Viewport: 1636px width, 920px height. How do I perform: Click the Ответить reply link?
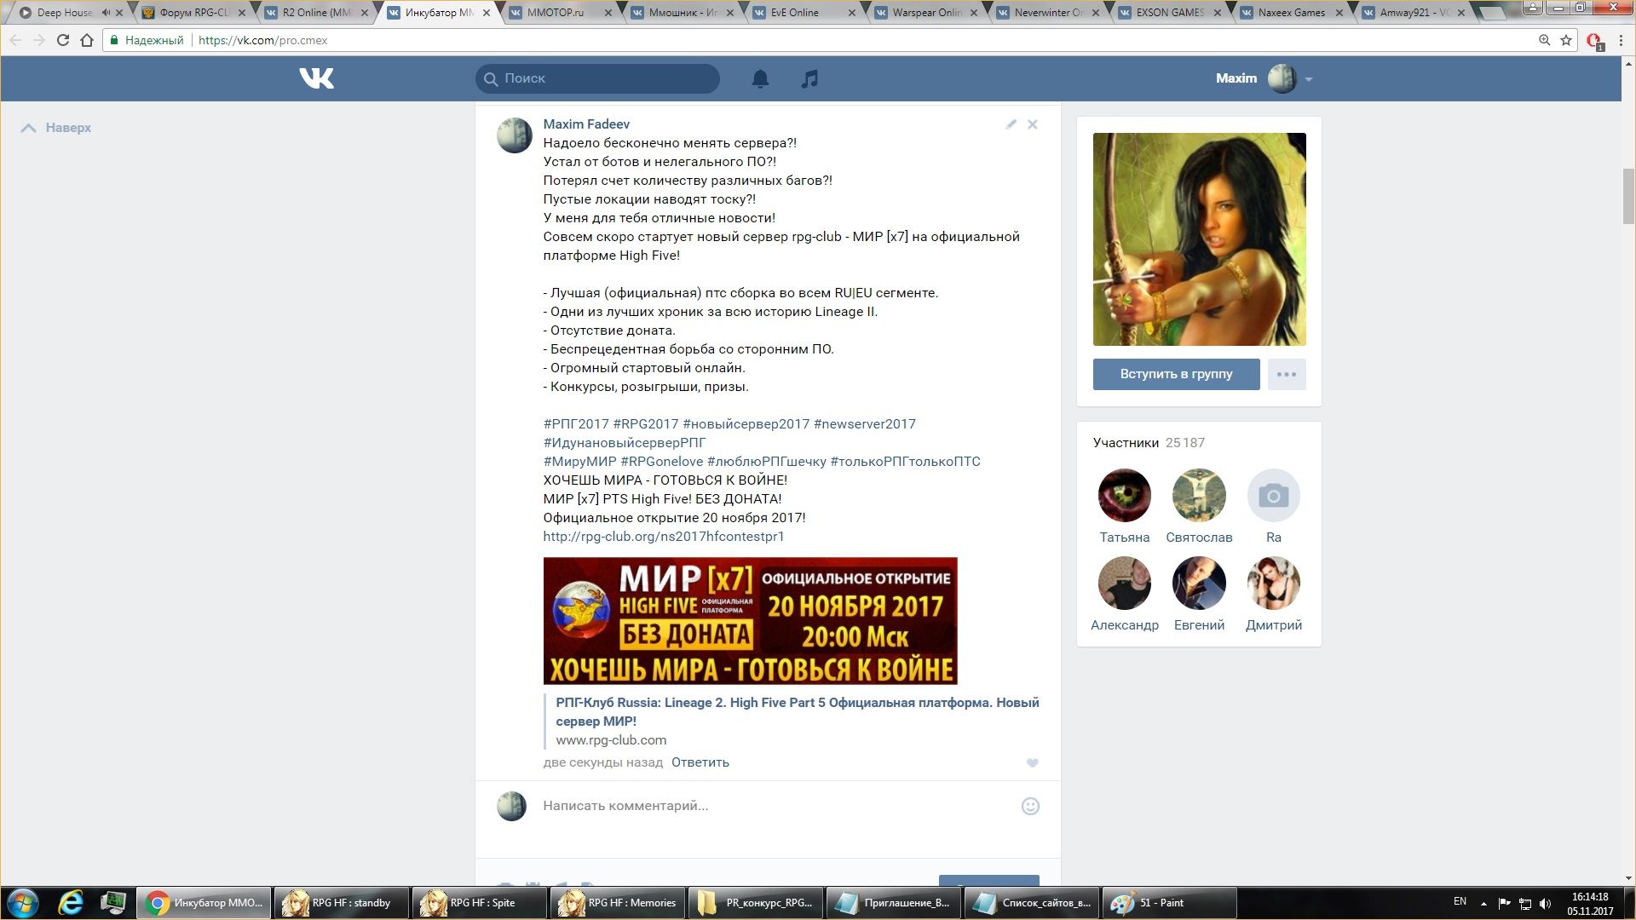click(700, 762)
